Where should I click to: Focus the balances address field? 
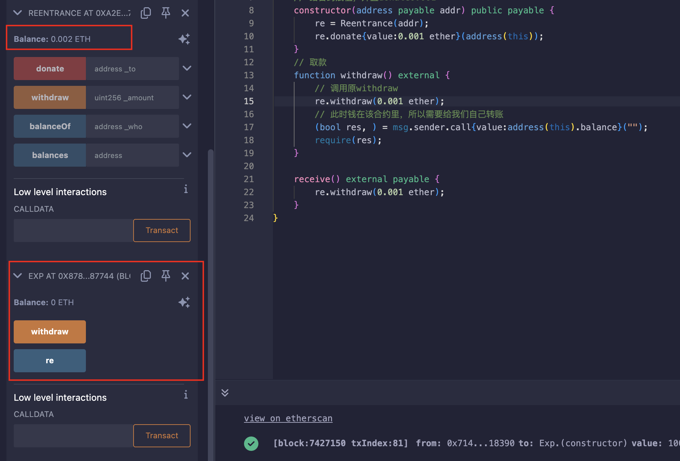click(132, 155)
